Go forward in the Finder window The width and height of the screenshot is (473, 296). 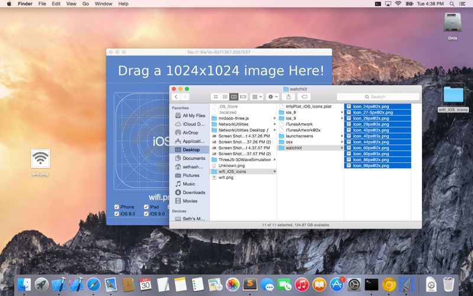click(185, 96)
